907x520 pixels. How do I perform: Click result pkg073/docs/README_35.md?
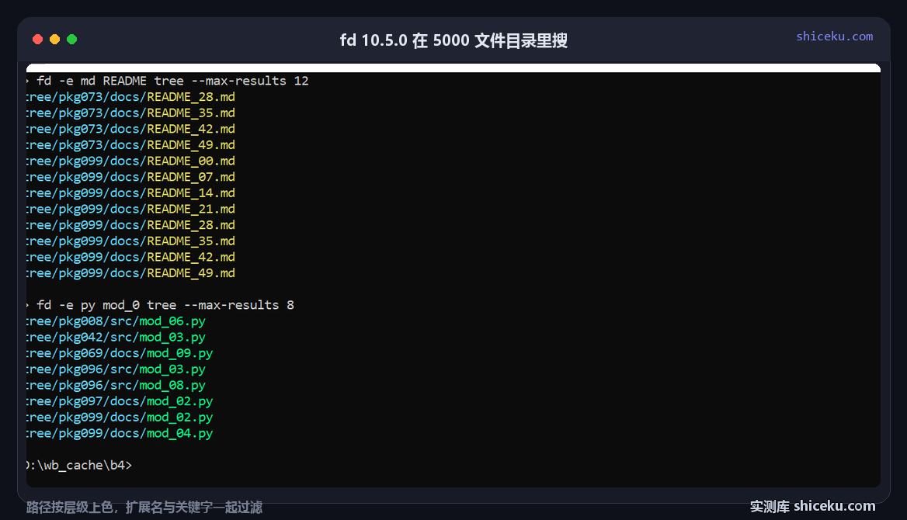coord(130,113)
